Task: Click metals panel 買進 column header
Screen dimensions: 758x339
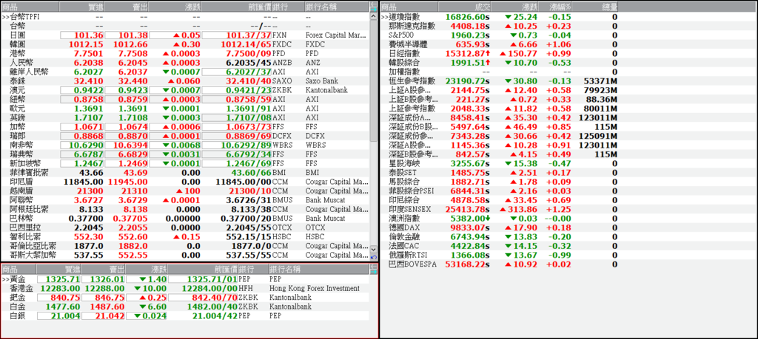Action: pyautogui.click(x=59, y=270)
